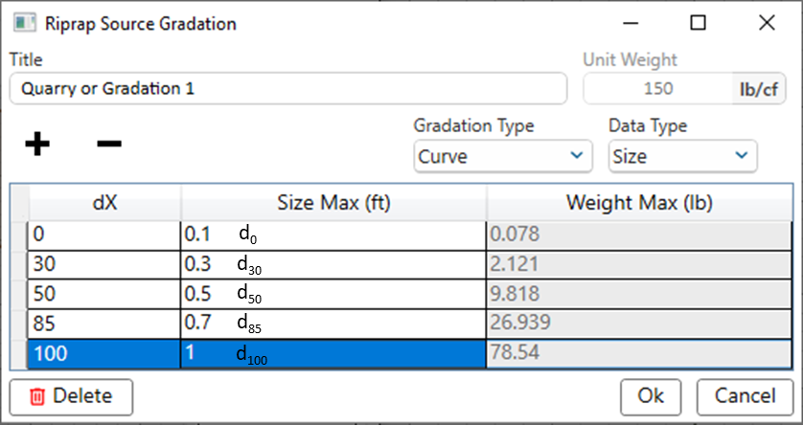Maximize the Riprap Source Gradation window
This screenshot has width=803, height=425.
click(x=699, y=23)
